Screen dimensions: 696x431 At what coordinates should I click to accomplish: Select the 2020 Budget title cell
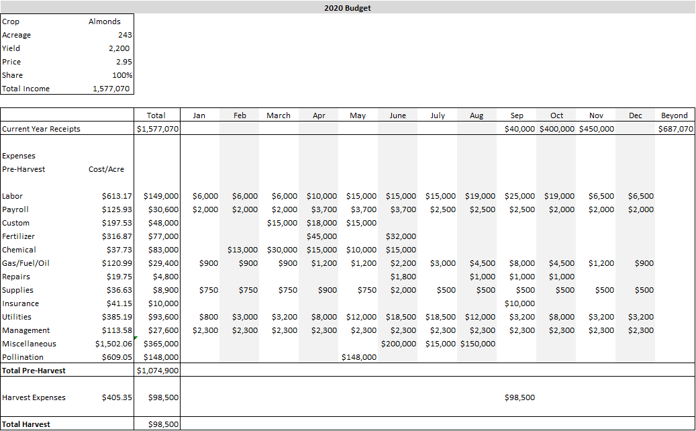(348, 7)
